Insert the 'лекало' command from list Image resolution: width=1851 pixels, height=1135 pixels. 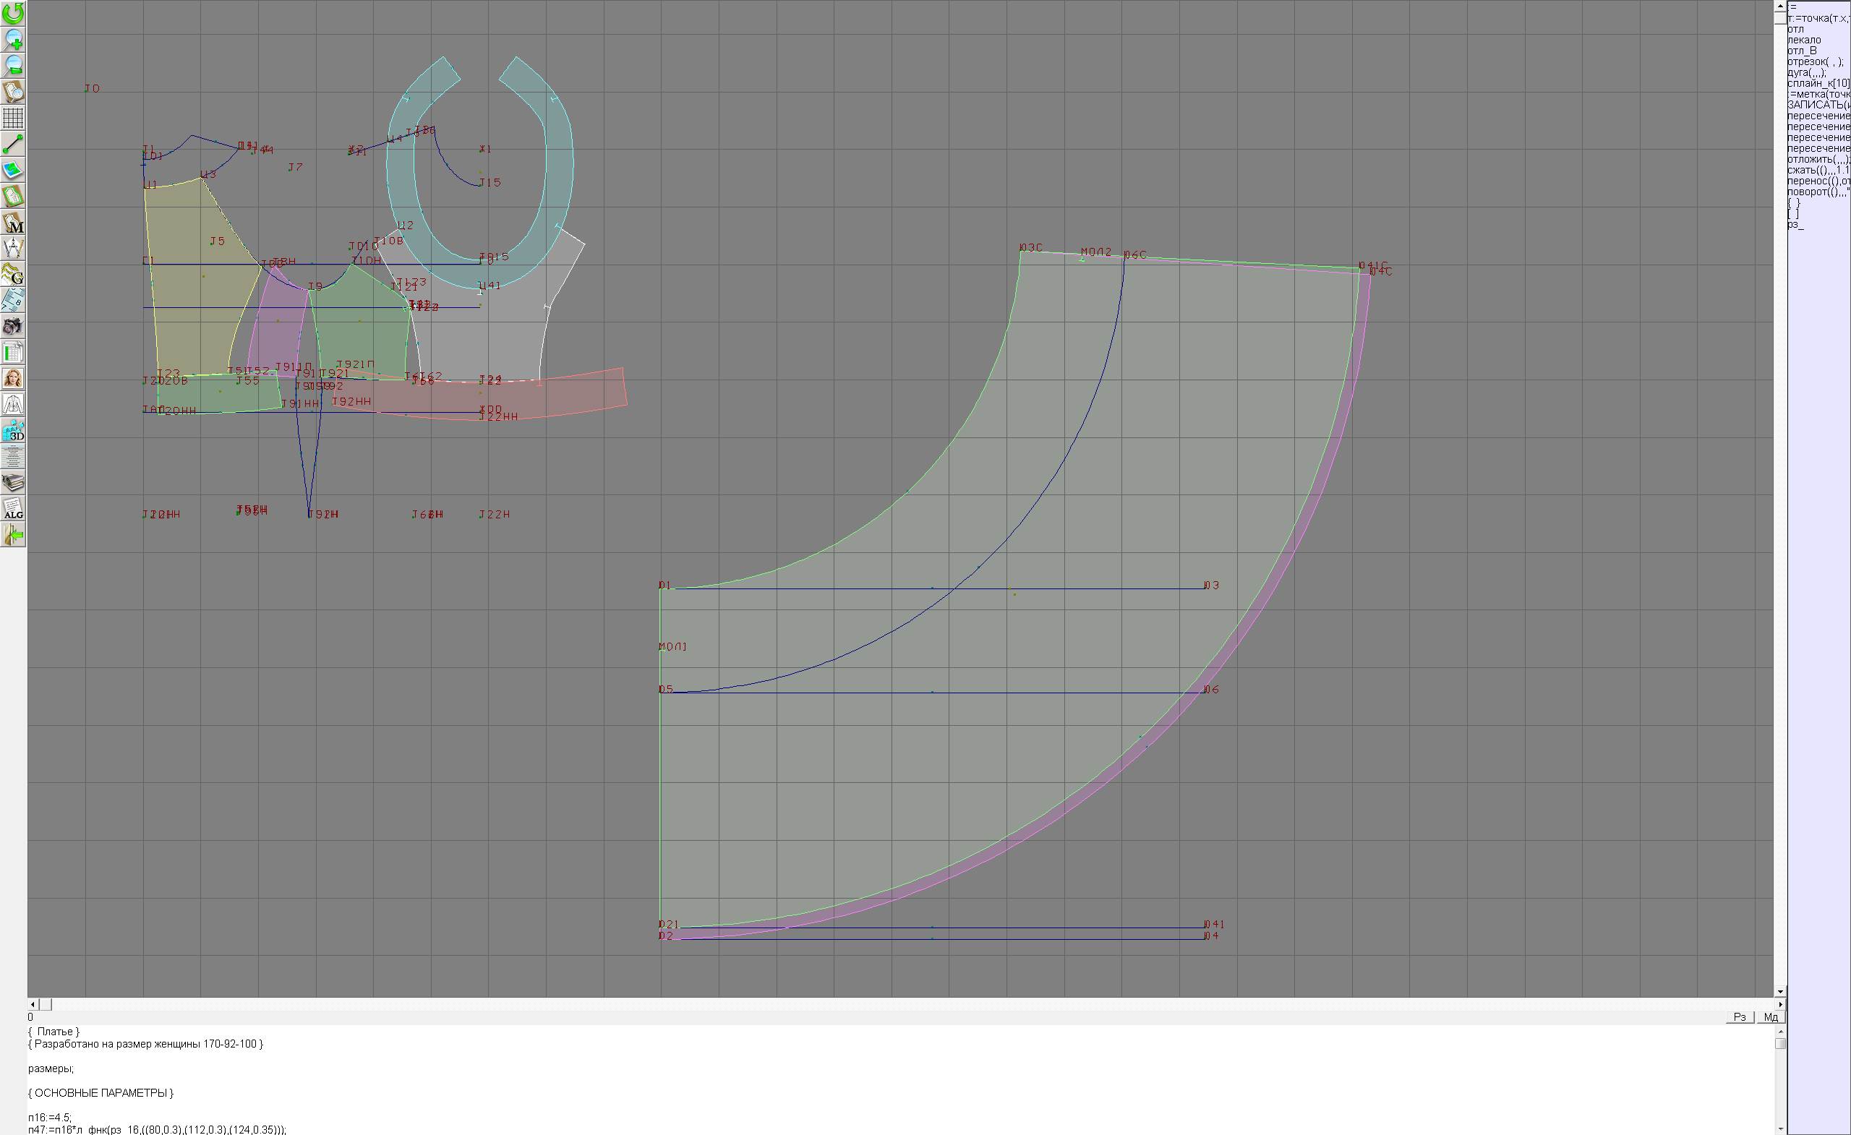[x=1804, y=40]
